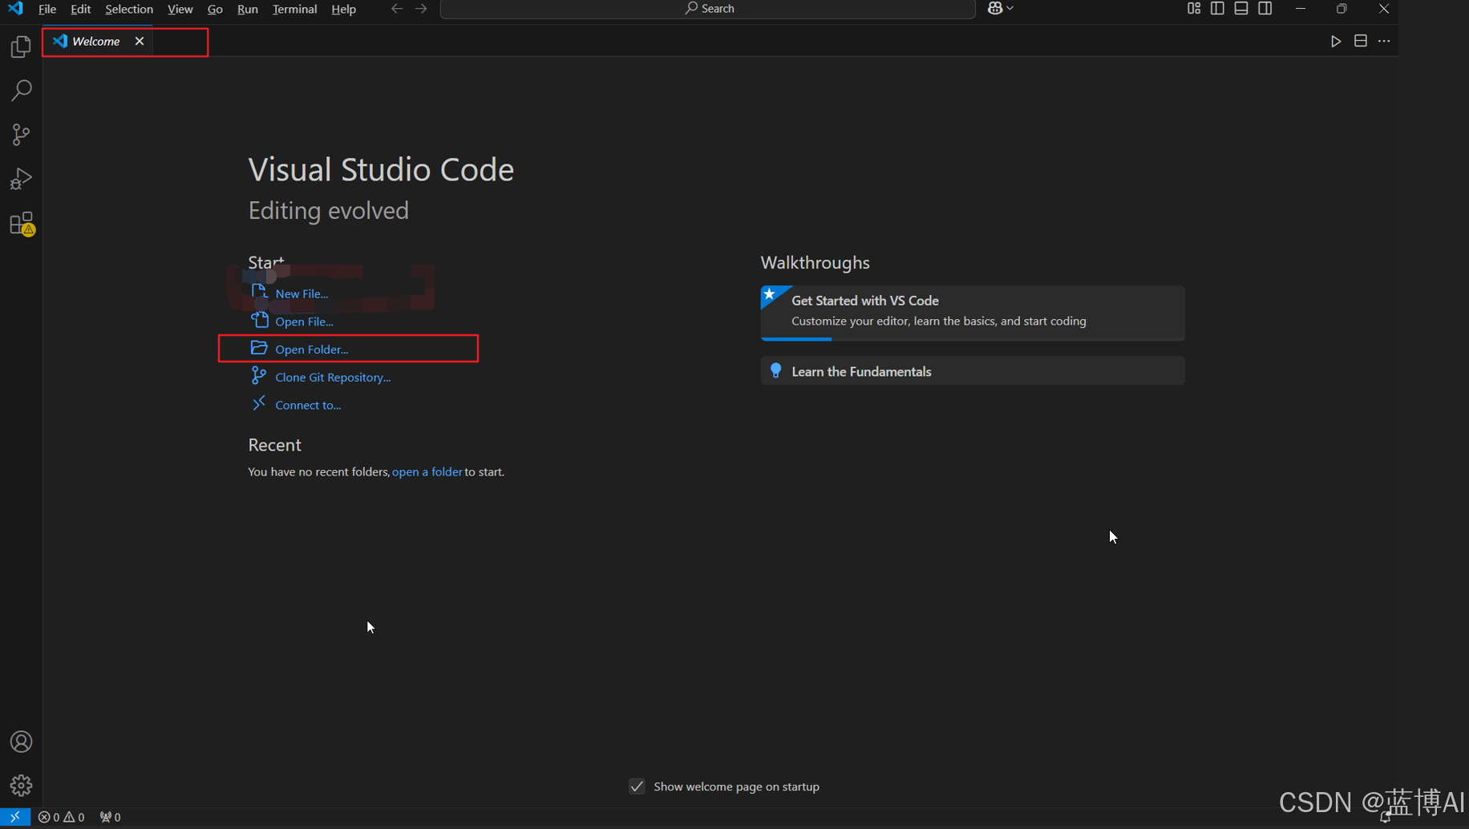The image size is (1469, 829).
Task: Open the Search view in activity bar
Action: tap(21, 91)
